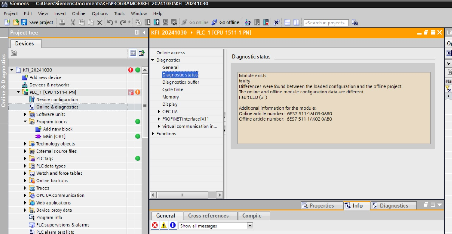The height and width of the screenshot is (234, 452).
Task: Open the Options menu
Action: (x=100, y=13)
